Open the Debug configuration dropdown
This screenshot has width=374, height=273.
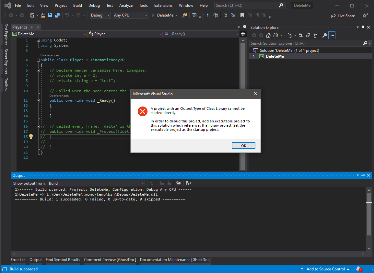(100, 15)
